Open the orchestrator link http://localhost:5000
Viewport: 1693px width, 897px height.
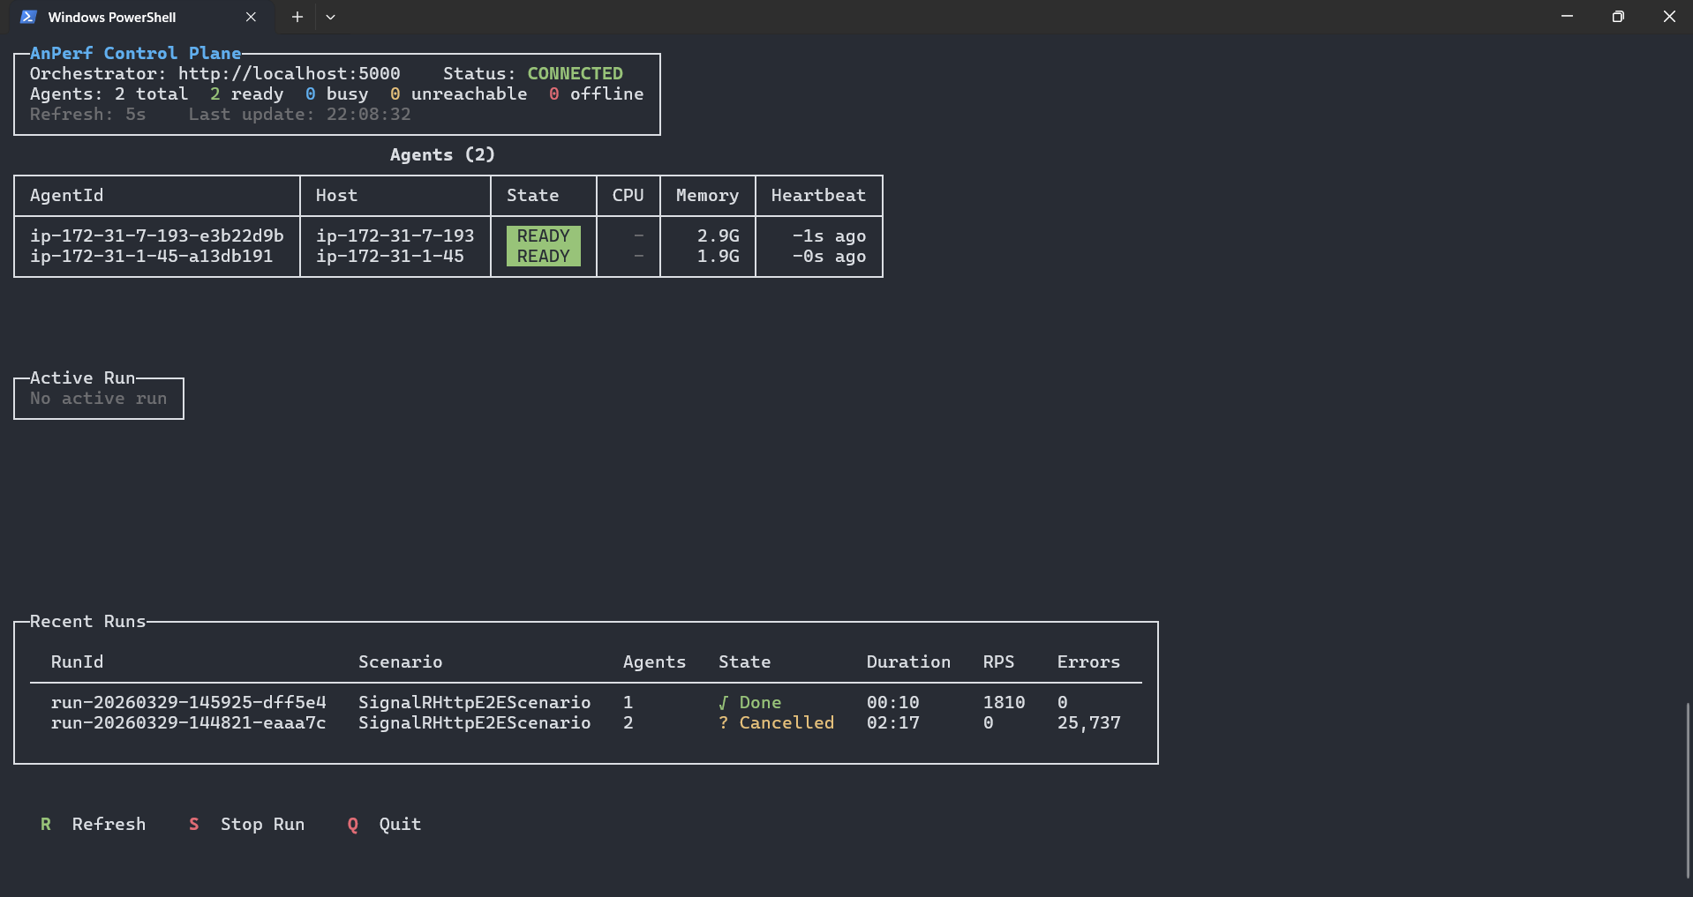pyautogui.click(x=290, y=73)
